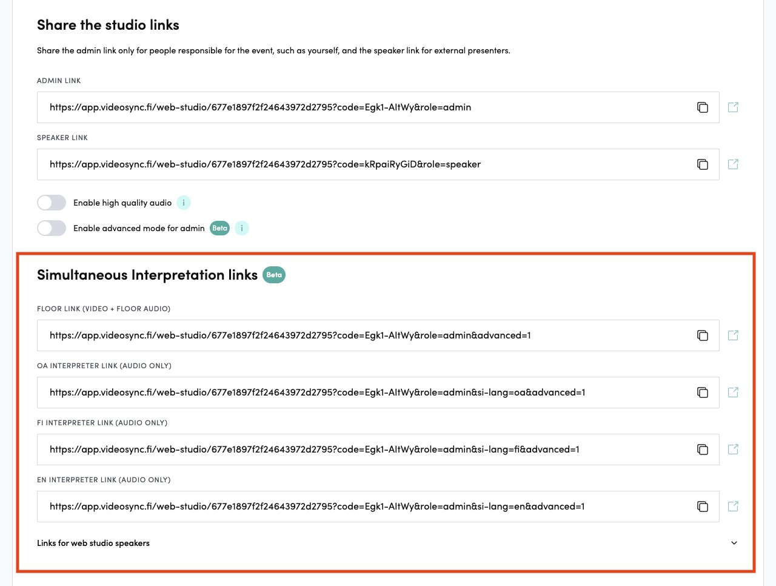This screenshot has height=586, width=776.
Task: Open the OA interpreter link externally
Action: click(733, 392)
